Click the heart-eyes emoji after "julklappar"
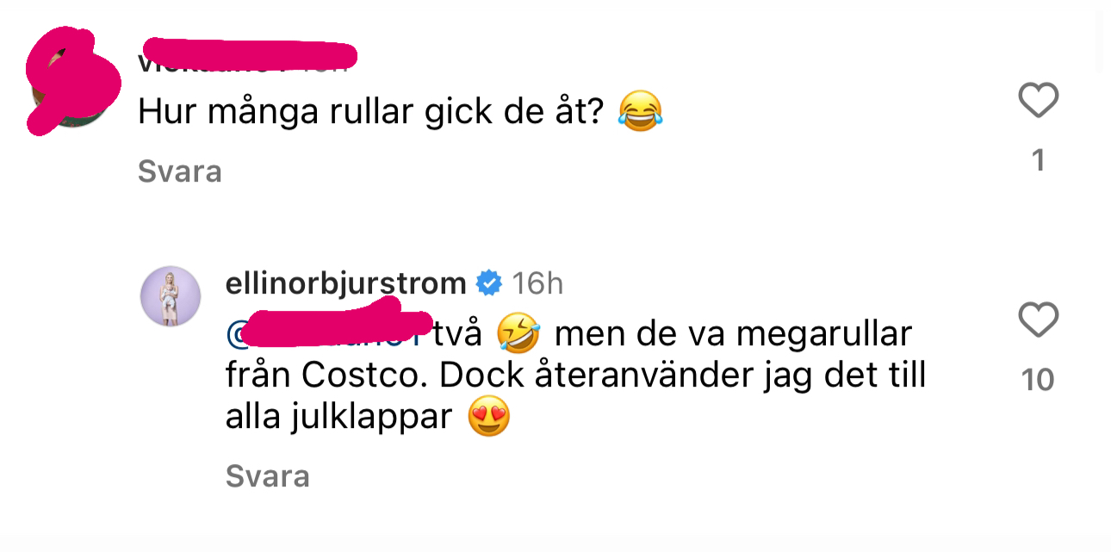Screen dimensions: 1111x552 click(x=489, y=419)
